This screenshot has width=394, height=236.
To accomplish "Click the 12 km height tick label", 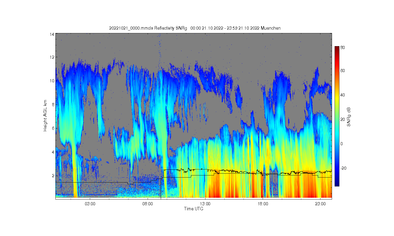I will tap(52, 57).
